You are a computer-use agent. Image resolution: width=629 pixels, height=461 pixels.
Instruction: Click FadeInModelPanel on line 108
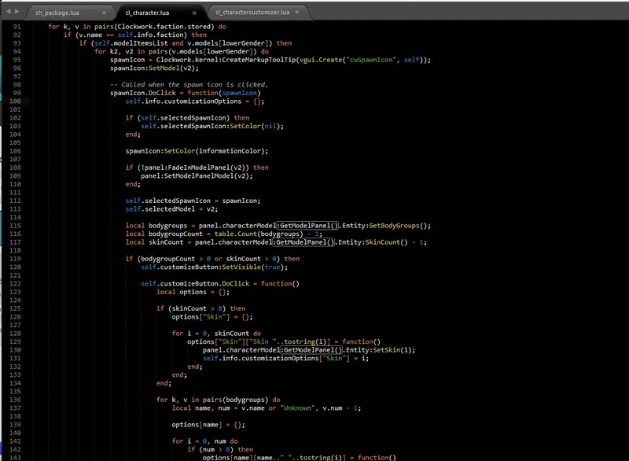click(199, 168)
